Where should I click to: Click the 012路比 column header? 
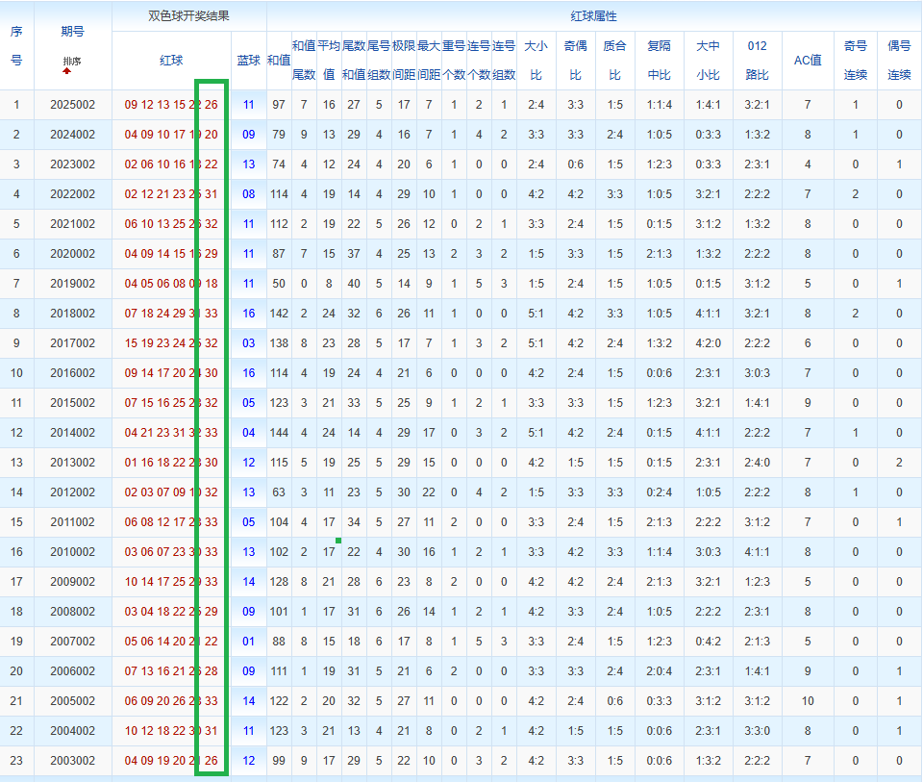point(757,61)
